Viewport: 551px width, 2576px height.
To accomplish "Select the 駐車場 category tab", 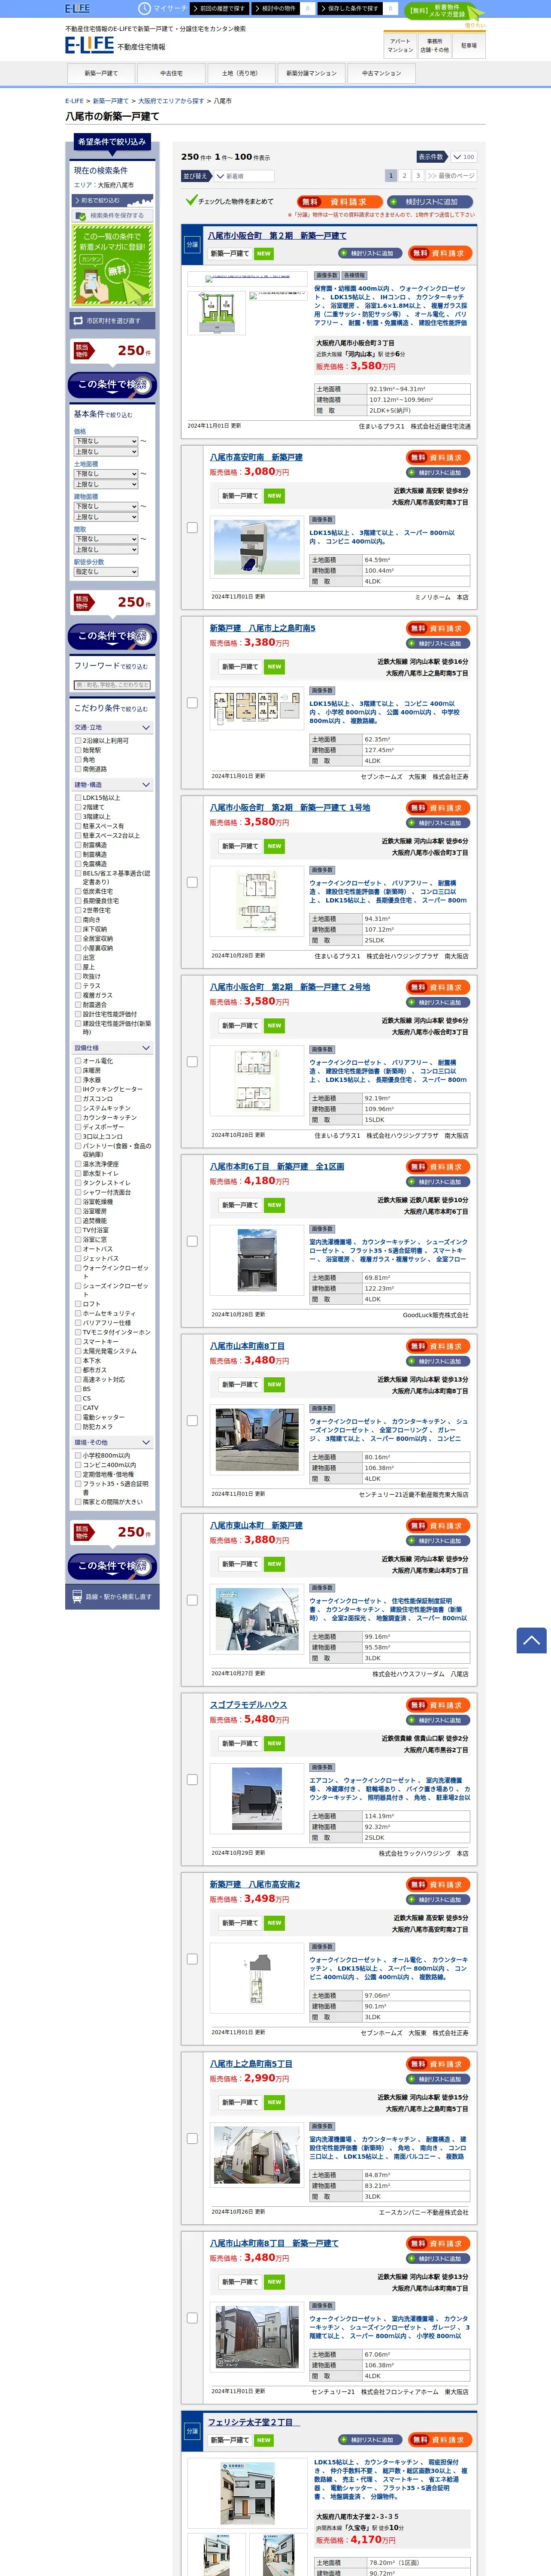I will point(468,46).
